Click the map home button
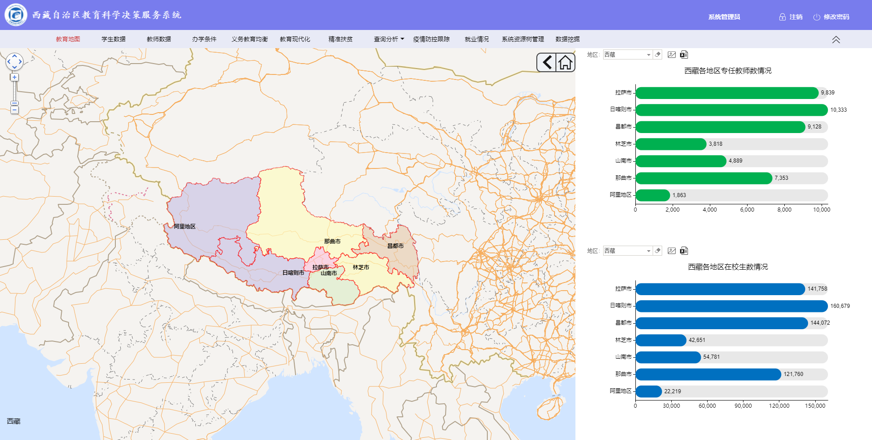 (x=565, y=63)
